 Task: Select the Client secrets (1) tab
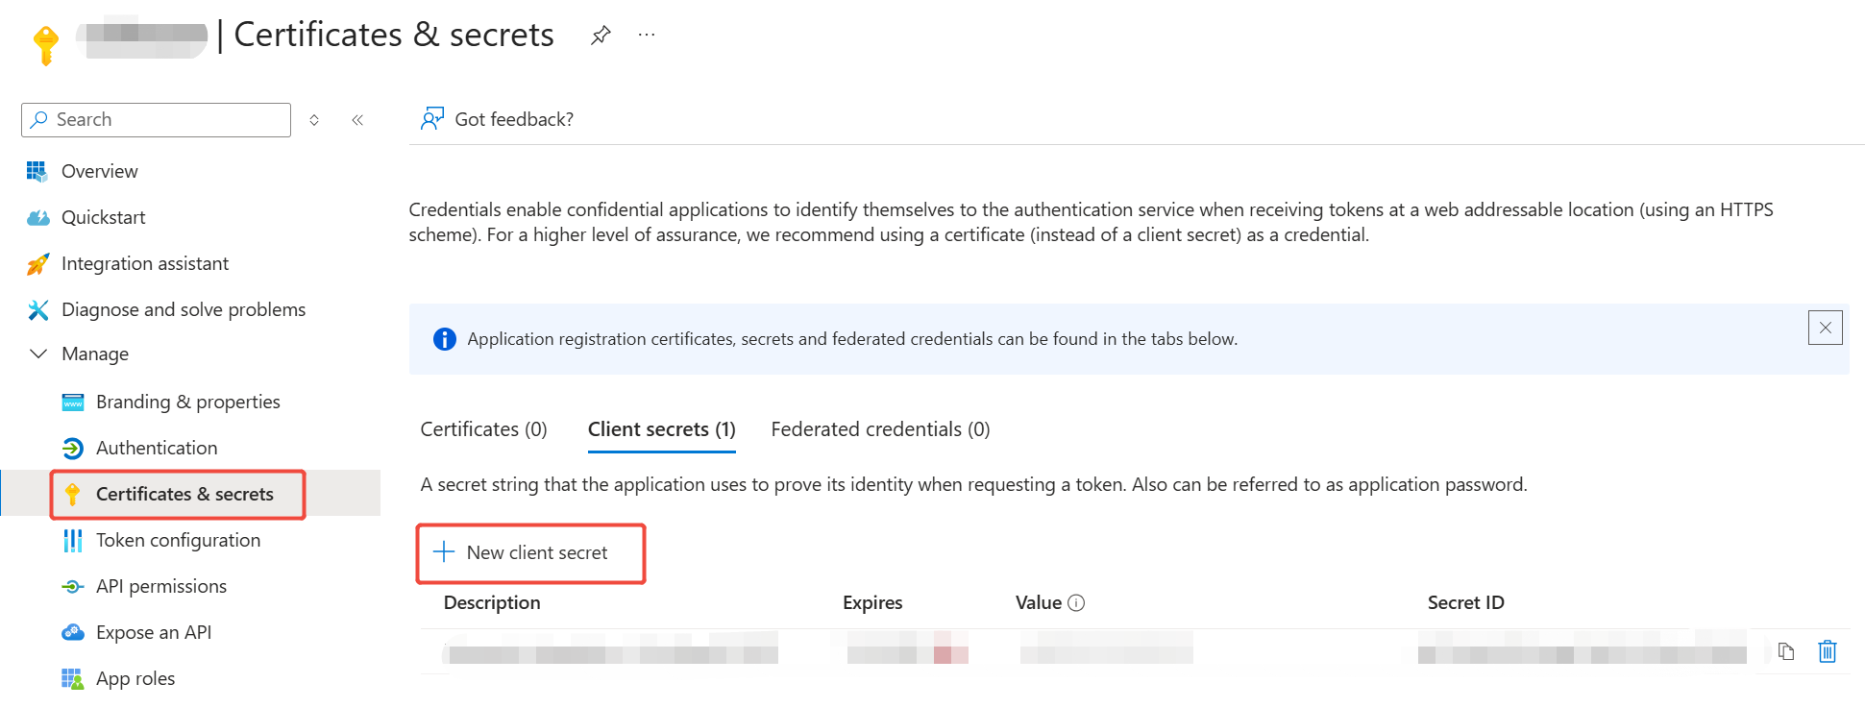pyautogui.click(x=662, y=429)
